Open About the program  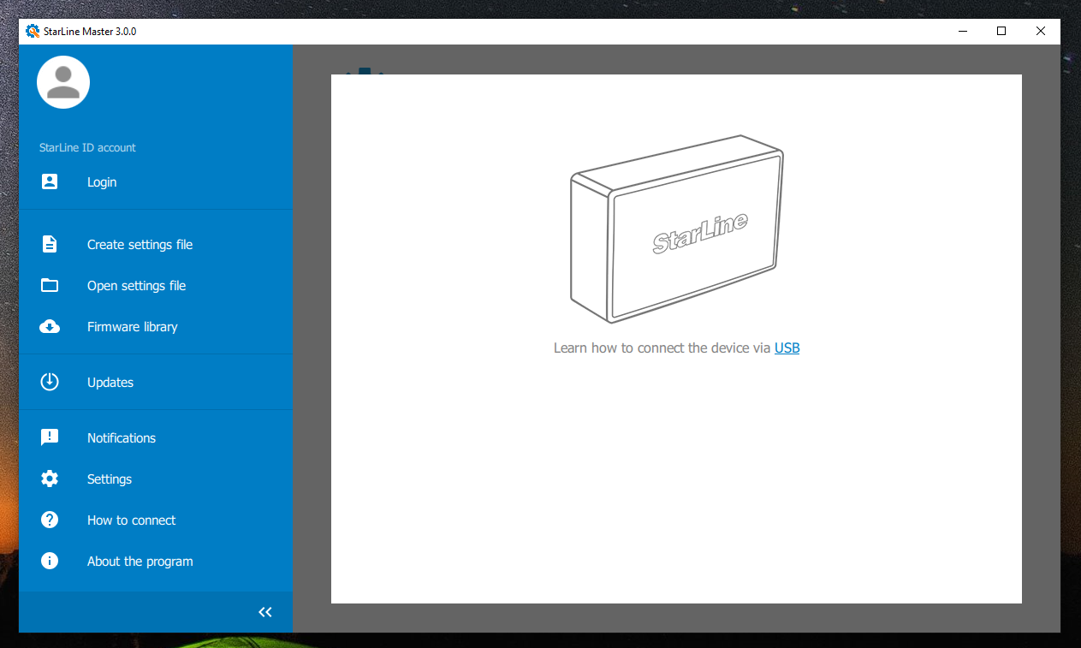tap(156, 562)
